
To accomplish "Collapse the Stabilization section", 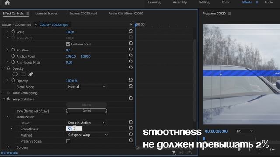I will (8, 116).
